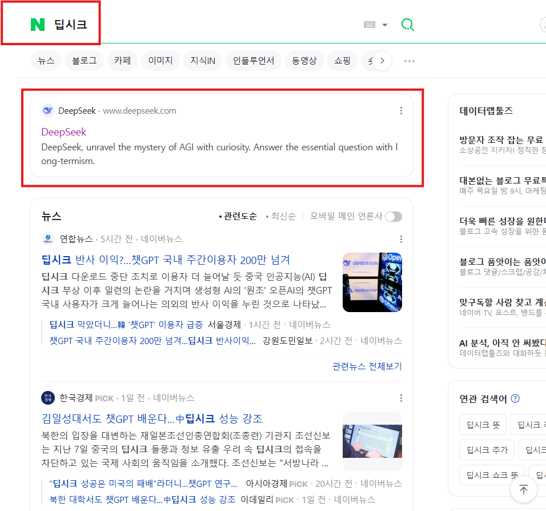The image size is (546, 511).
Task: Open related article 챗GPT 국내 주간이용자 200만 넘겨
Action: coord(152,341)
